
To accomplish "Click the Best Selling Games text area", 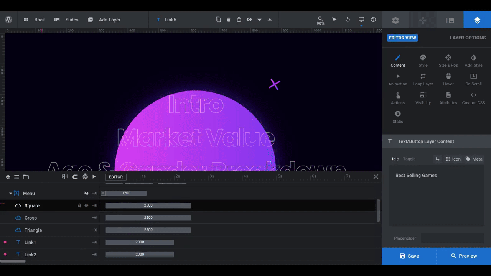I will [x=436, y=196].
